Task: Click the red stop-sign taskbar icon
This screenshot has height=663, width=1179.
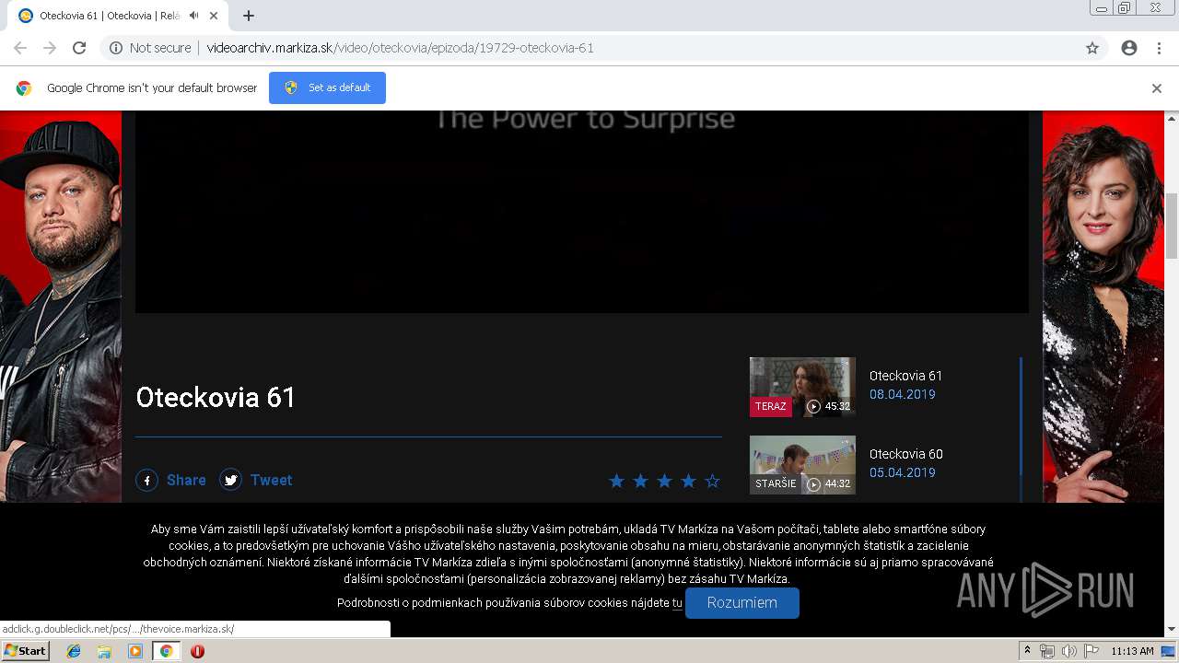Action: click(x=197, y=651)
